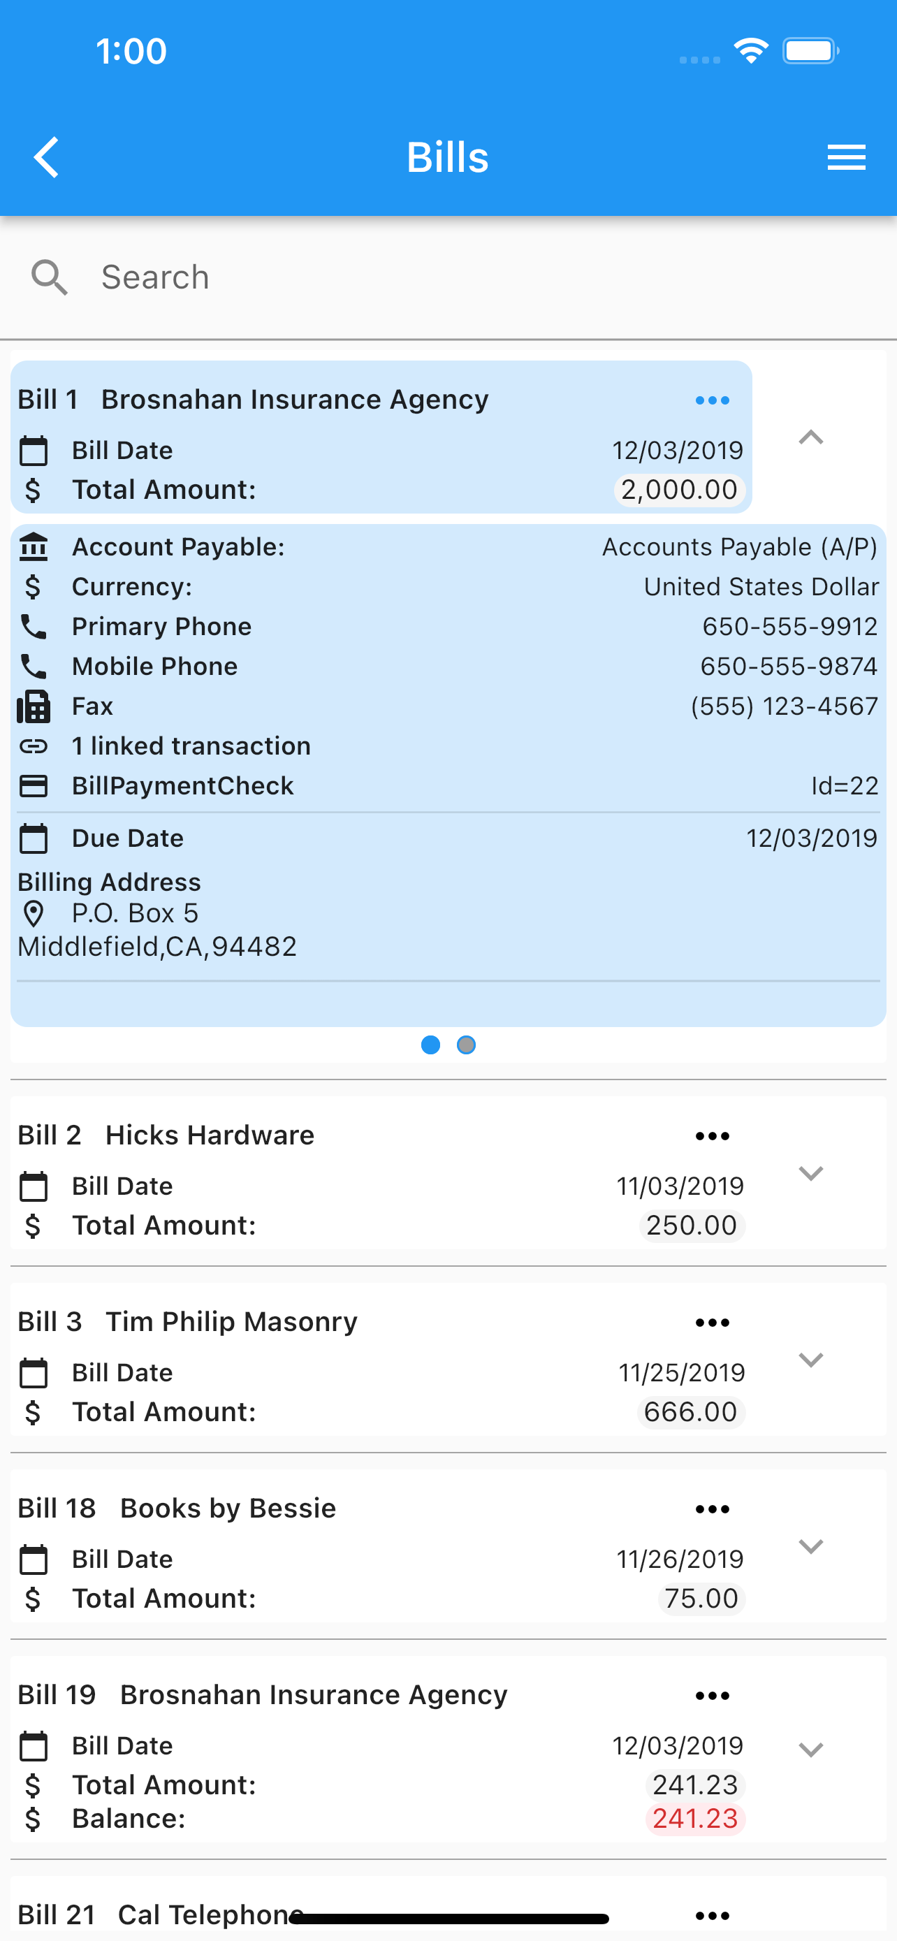The height and width of the screenshot is (1941, 897).
Task: Open more options for Hicks Hardware bill
Action: pos(713,1135)
